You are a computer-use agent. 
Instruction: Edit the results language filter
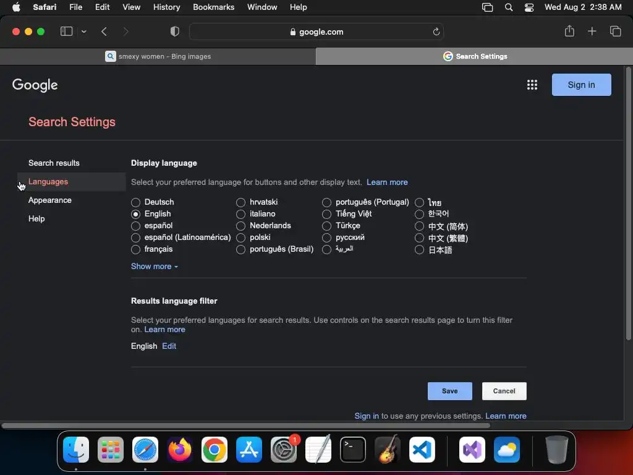pos(169,346)
